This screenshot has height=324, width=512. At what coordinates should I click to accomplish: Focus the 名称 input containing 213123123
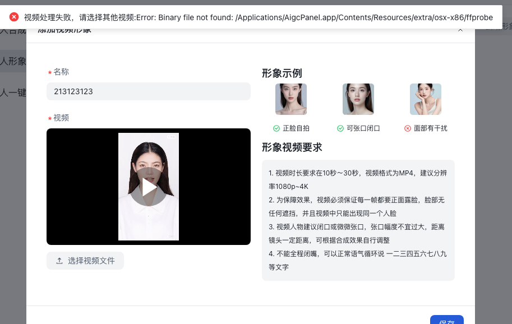149,91
